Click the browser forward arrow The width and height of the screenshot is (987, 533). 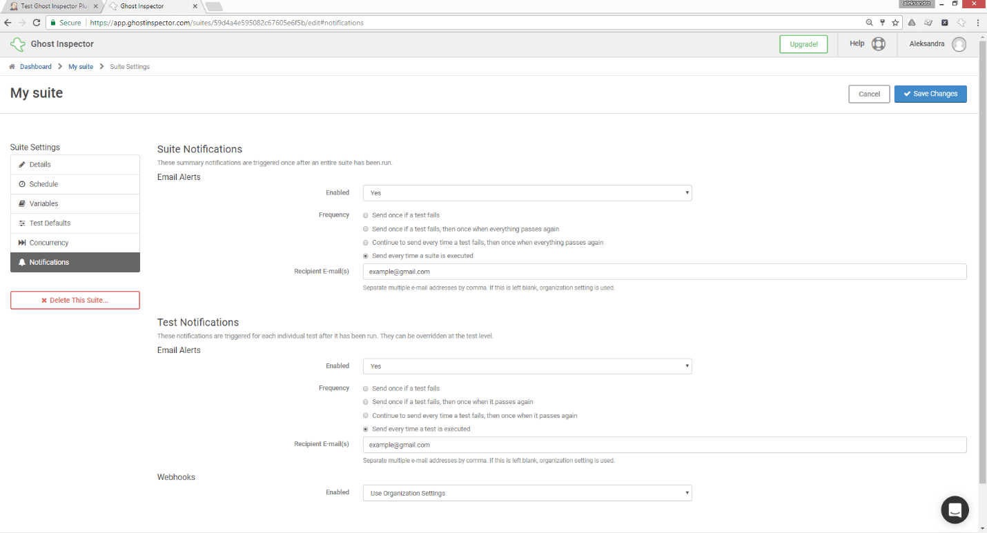click(x=22, y=23)
